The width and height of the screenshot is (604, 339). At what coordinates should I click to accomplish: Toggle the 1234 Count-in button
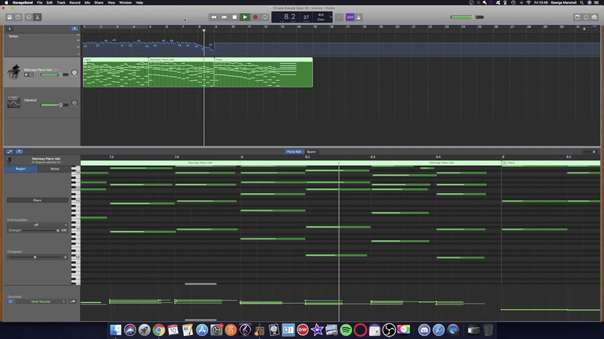coord(350,17)
